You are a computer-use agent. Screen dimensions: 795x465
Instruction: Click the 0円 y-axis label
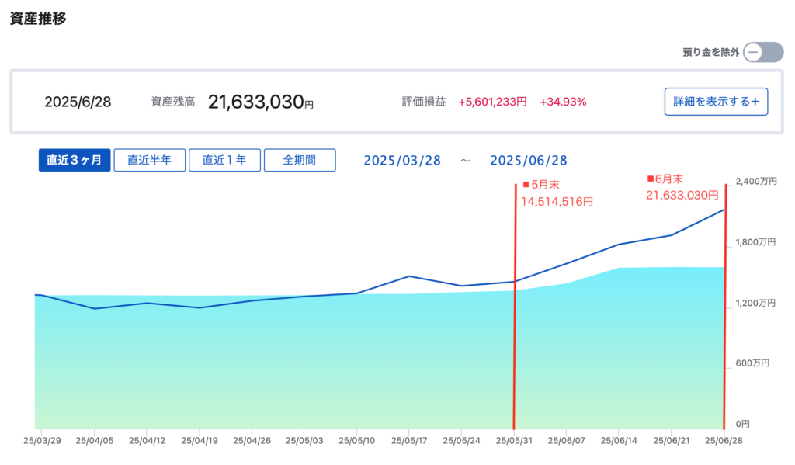point(742,424)
